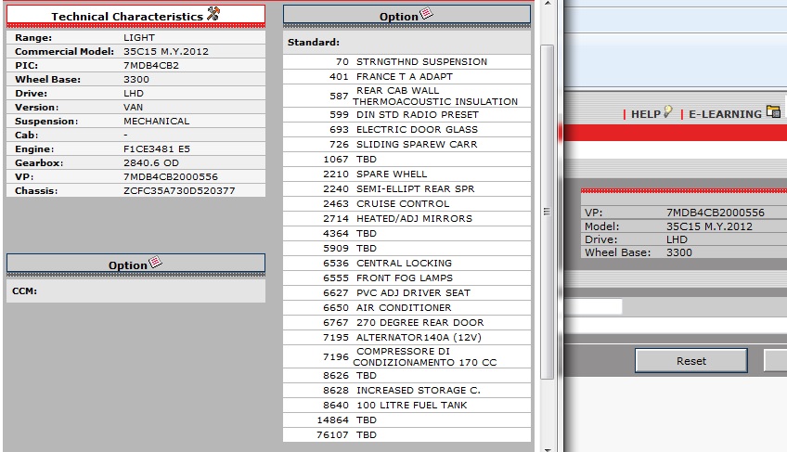Click Wheel Base value 3300 in Technical Characteristics
787x452 pixels.
click(x=136, y=79)
